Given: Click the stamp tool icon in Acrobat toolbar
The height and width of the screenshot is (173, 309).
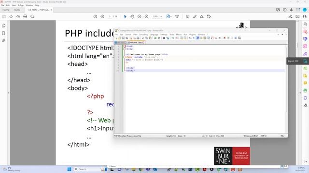Looking at the screenshot, I should pos(209,17).
